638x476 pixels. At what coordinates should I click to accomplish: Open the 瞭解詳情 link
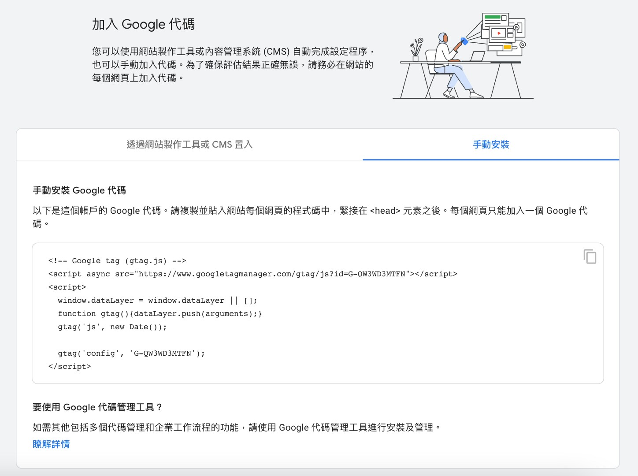(51, 444)
